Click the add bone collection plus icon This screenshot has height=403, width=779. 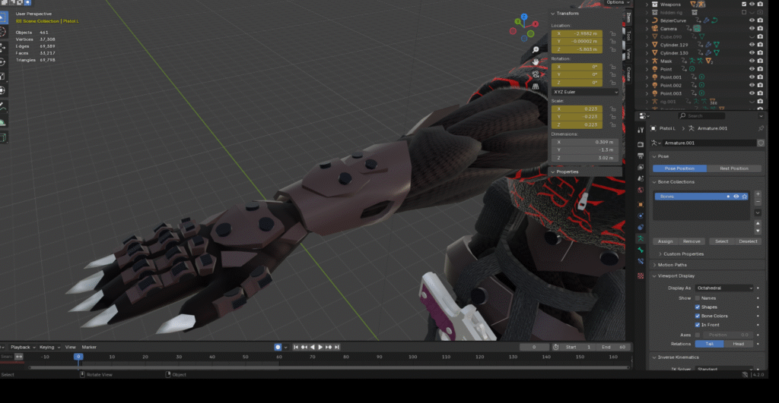coord(758,194)
